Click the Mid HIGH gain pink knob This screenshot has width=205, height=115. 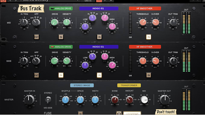tap(112, 27)
